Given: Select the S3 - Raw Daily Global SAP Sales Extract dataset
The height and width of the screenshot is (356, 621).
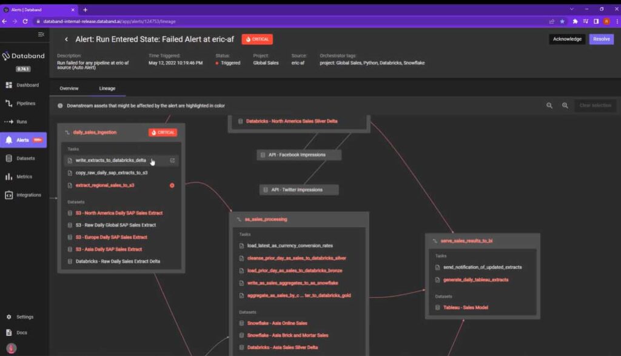Looking at the screenshot, I should tap(116, 225).
